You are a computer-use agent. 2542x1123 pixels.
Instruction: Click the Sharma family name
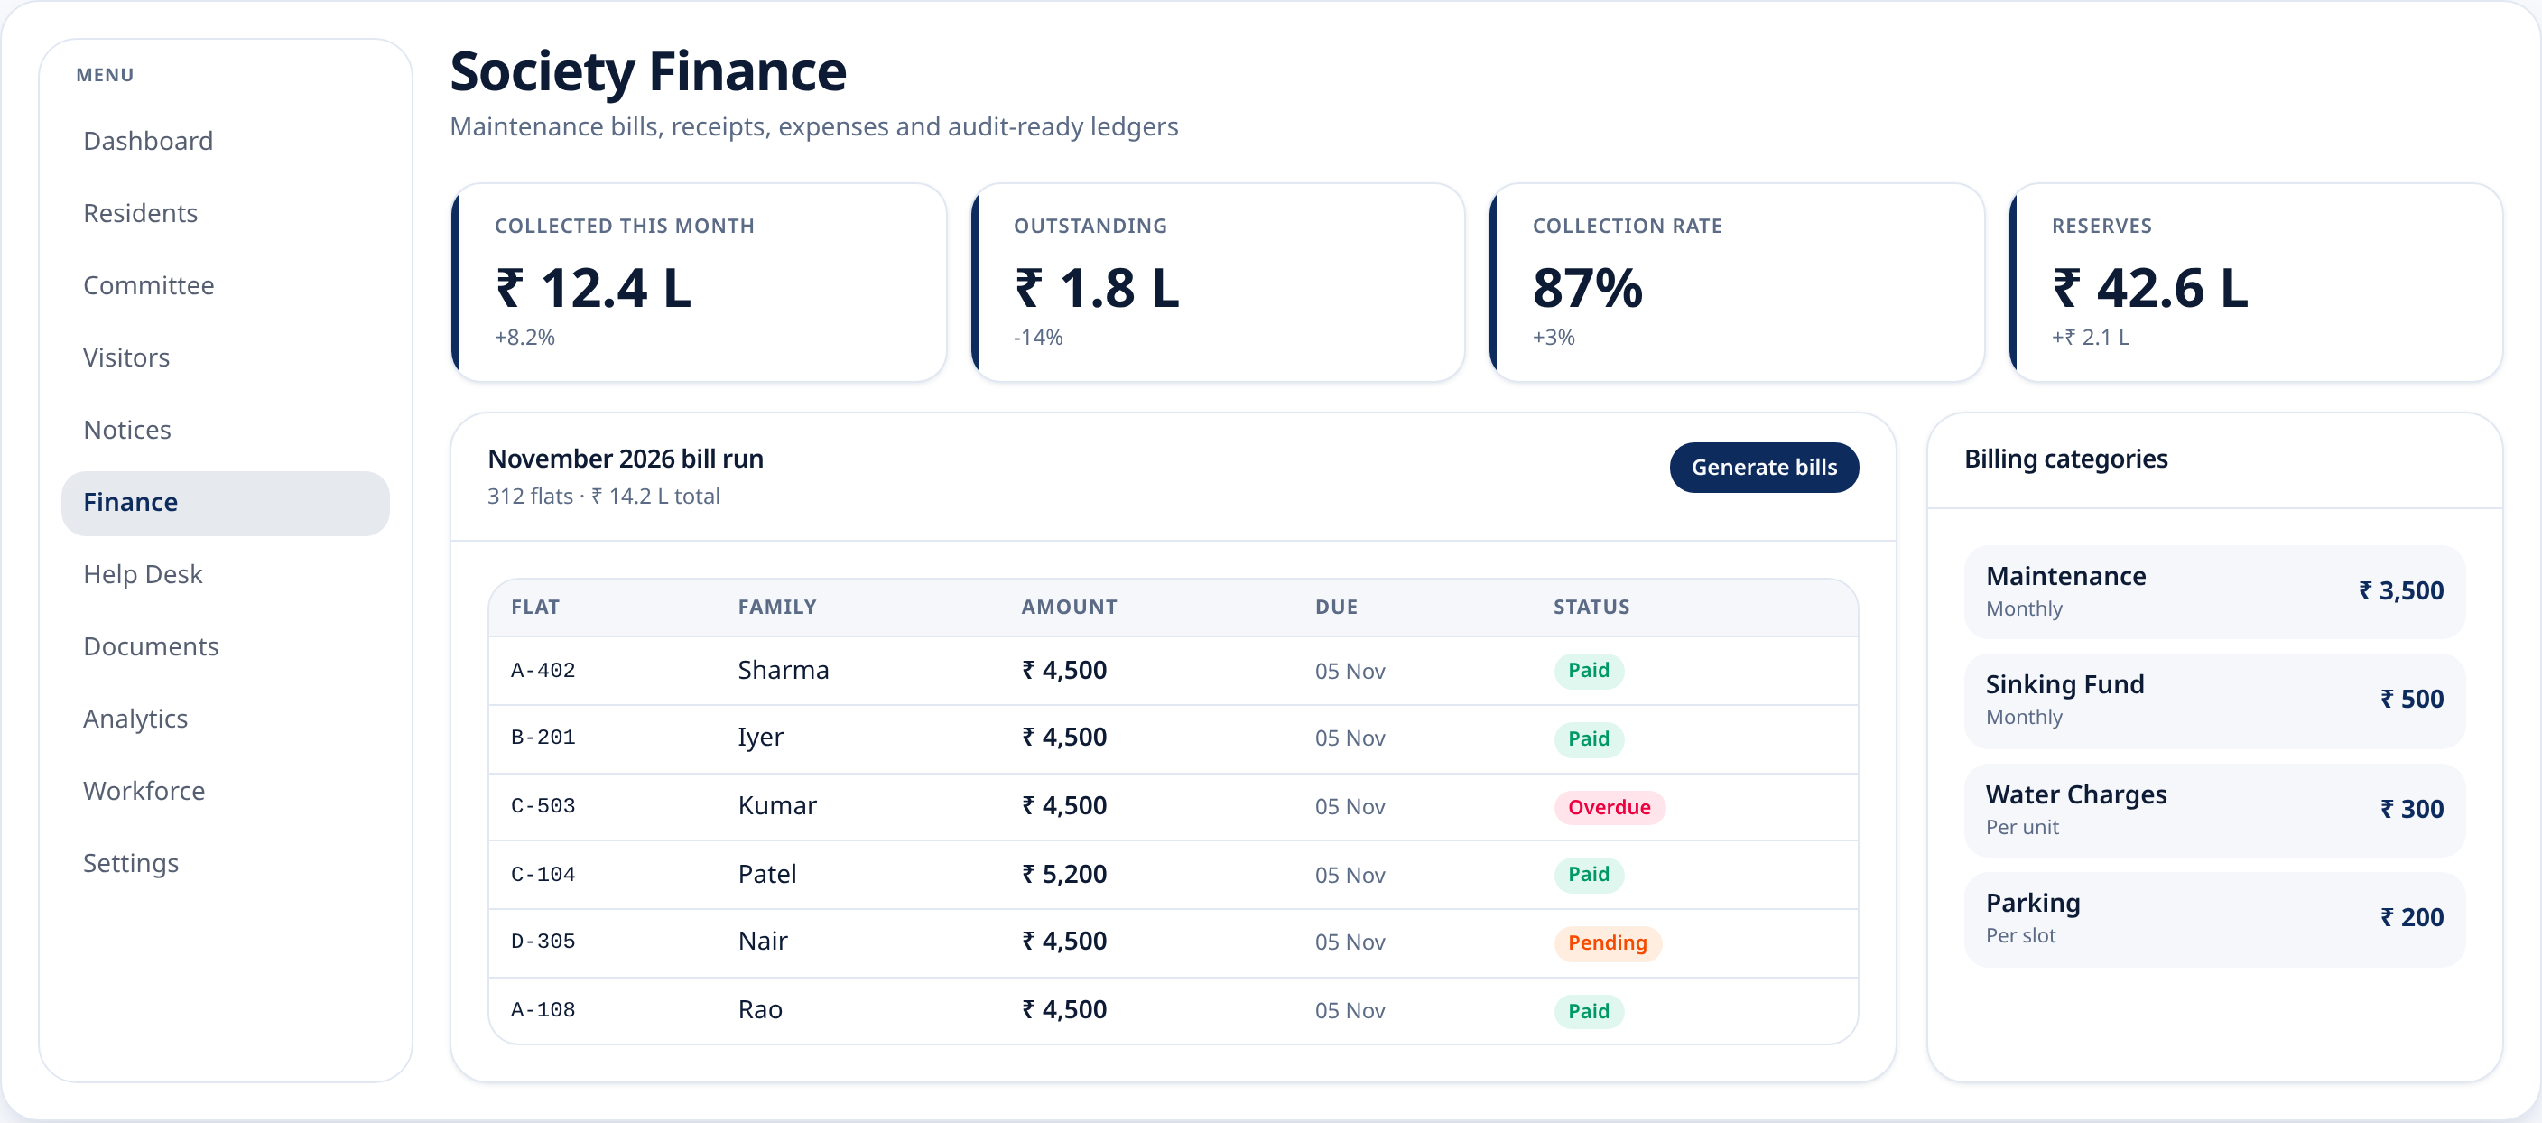point(783,670)
